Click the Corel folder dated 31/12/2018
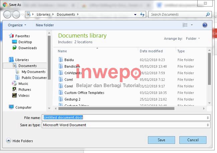 (68, 86)
